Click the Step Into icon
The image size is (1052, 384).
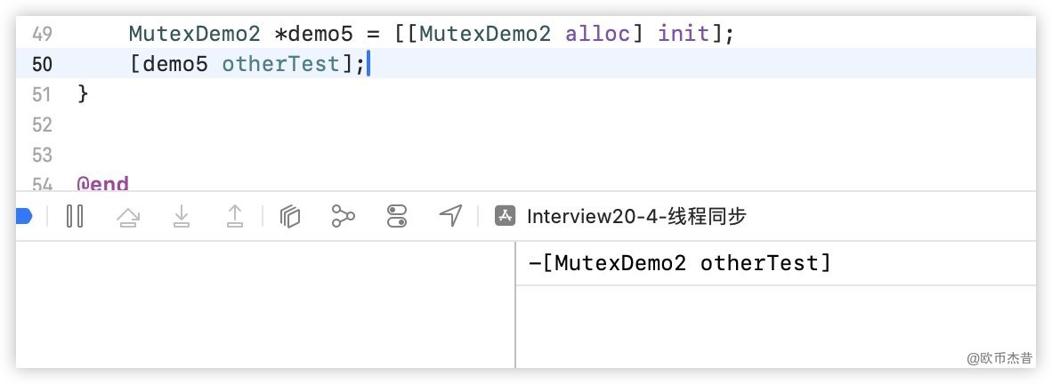coord(182,216)
